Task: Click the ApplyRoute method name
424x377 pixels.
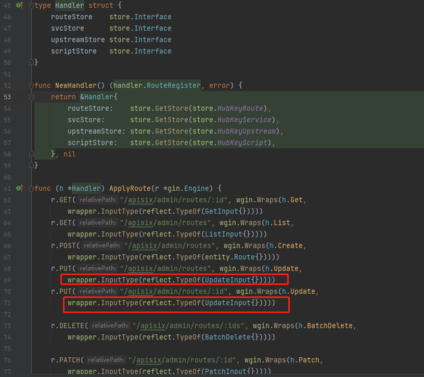Action: 130,188
